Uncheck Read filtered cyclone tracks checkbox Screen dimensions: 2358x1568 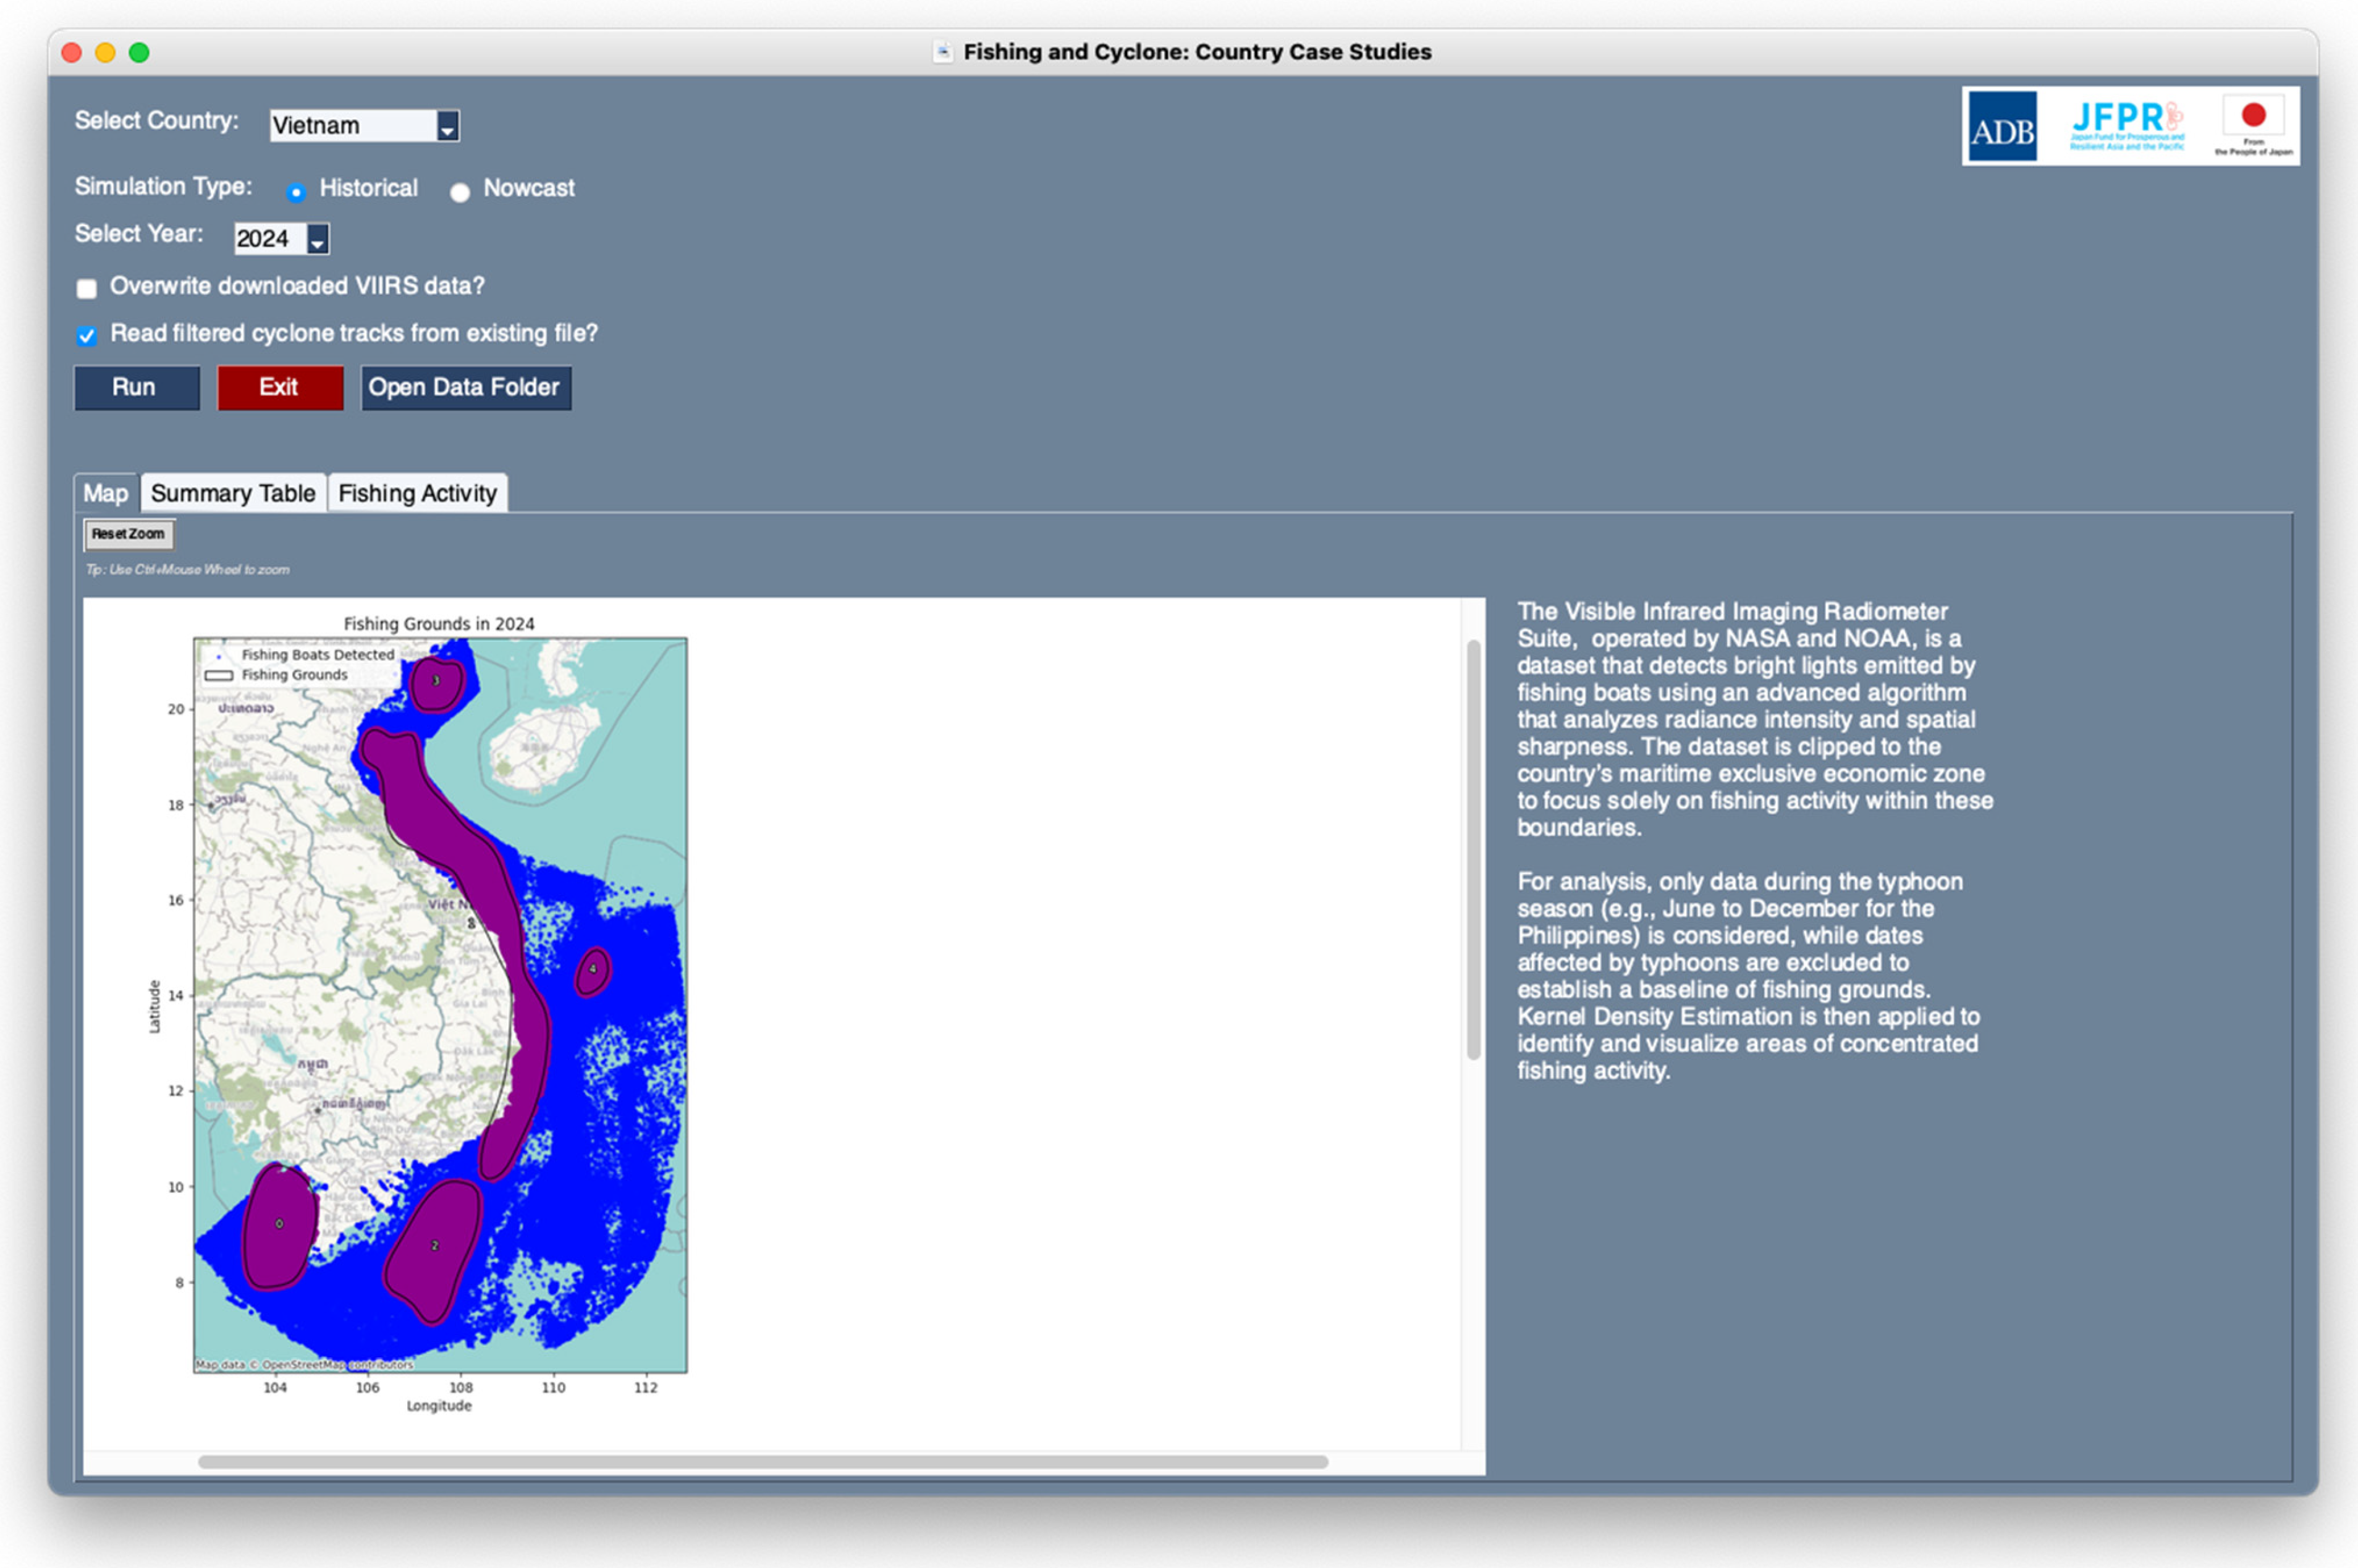tap(87, 336)
